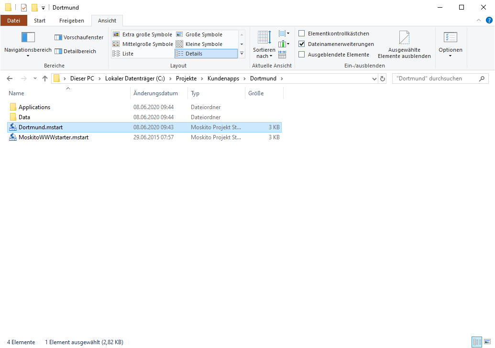Open the Sortieren nach sort menu

coord(264,53)
